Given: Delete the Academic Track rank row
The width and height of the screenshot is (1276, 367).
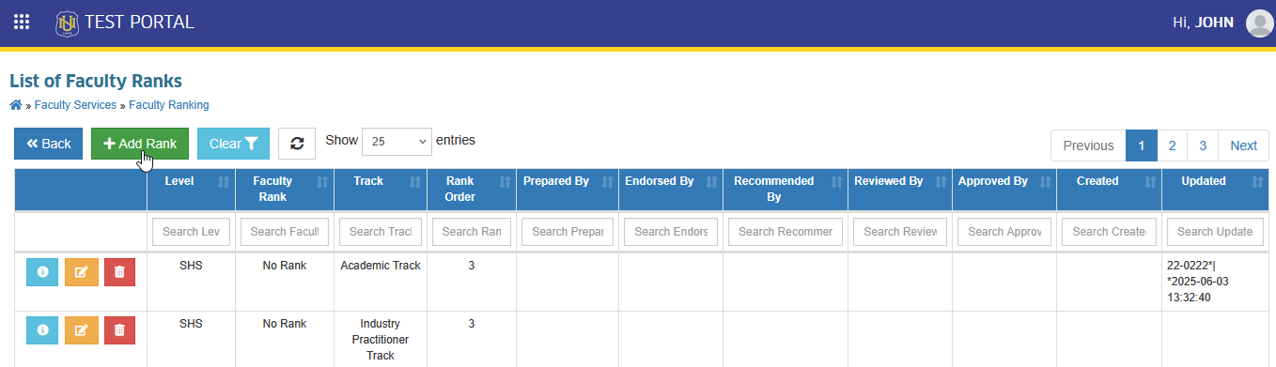Looking at the screenshot, I should (x=119, y=272).
